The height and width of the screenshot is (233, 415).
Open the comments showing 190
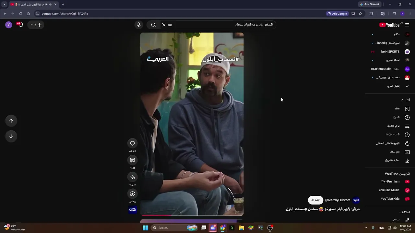(132, 160)
